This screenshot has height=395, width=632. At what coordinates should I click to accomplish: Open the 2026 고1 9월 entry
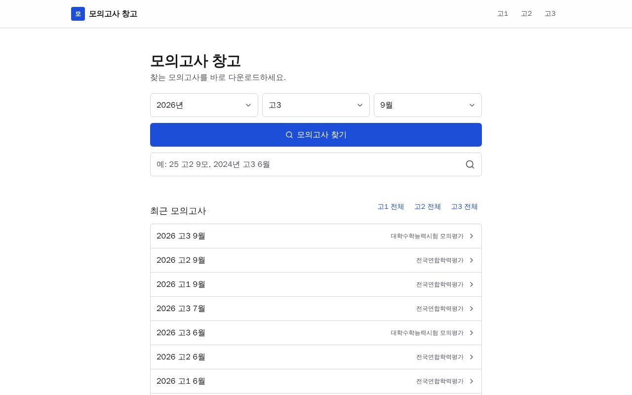[x=316, y=284]
